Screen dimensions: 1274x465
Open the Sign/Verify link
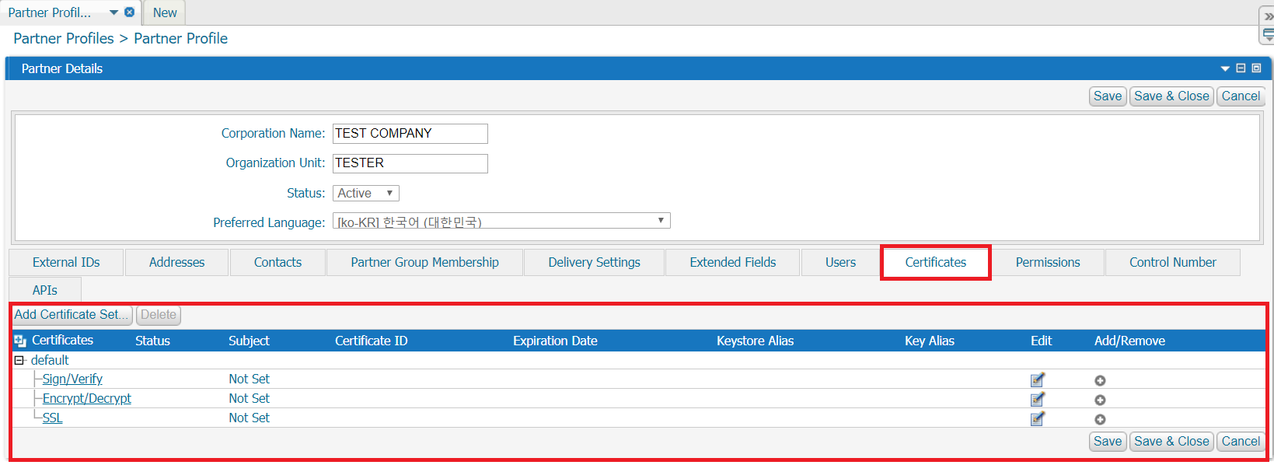pyautogui.click(x=72, y=379)
